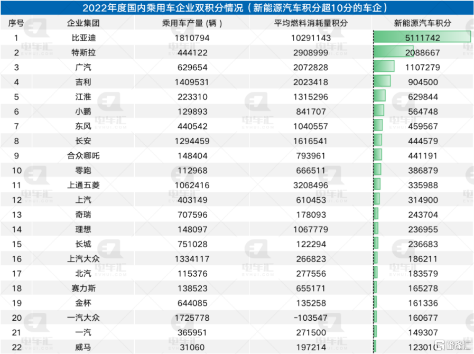
Task: Click the 564748 credit value
Action: [423, 112]
